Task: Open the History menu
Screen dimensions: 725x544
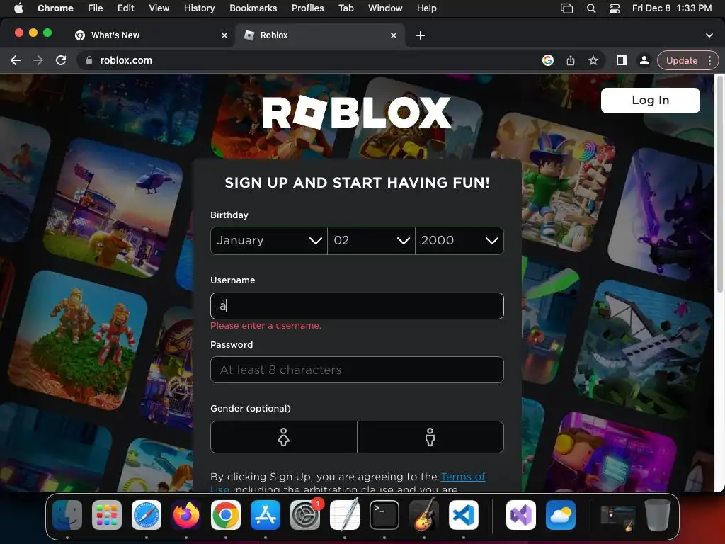Action: click(x=199, y=8)
